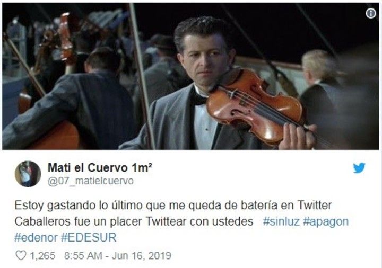
Task: Open the violinist image in the tweet
Action: (x=190, y=76)
